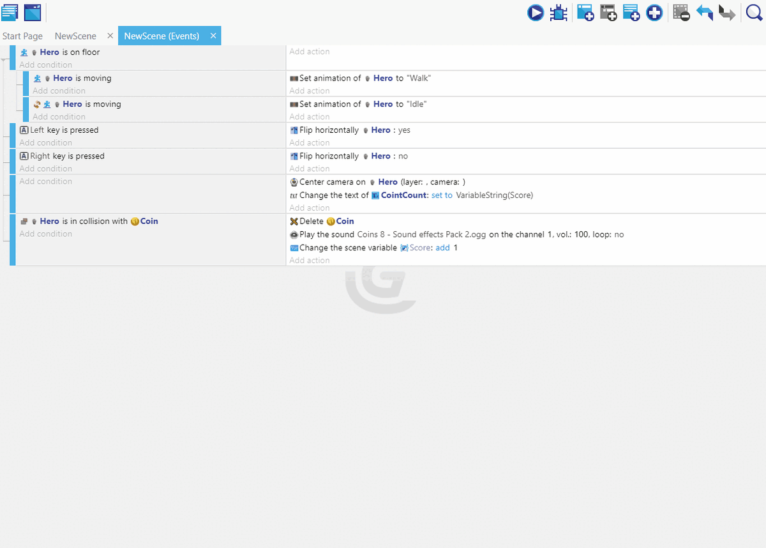Select Change the text of CointCount action
The height and width of the screenshot is (548, 766).
pos(411,195)
